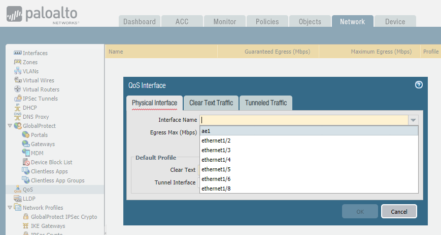Open Virtual Routers via its icon
This screenshot has width=441, height=235.
tap(18, 89)
